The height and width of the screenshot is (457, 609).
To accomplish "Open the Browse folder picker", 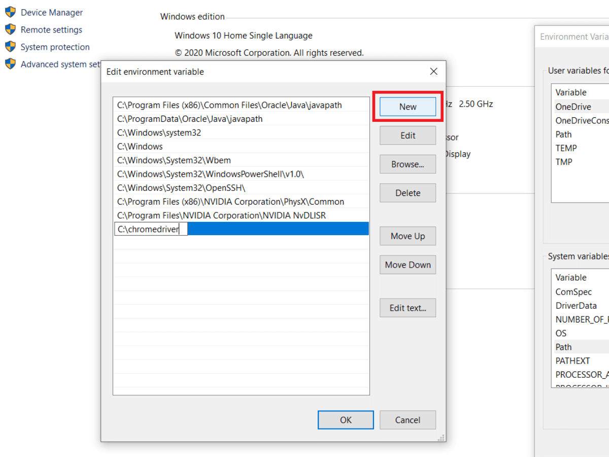I will (x=408, y=164).
